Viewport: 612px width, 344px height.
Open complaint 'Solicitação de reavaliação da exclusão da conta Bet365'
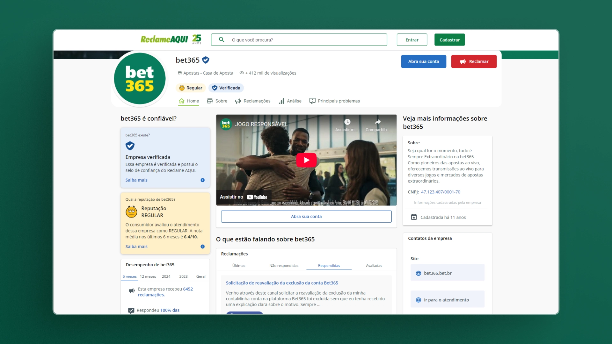click(x=282, y=283)
